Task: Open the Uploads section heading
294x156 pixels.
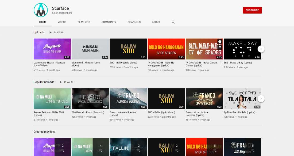Action: (x=39, y=32)
